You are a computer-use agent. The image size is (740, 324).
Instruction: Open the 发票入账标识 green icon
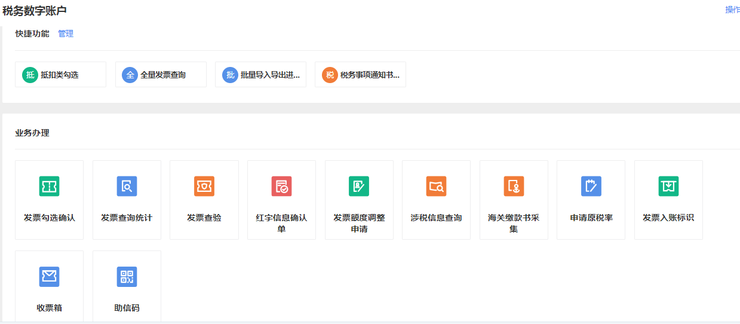click(x=668, y=187)
